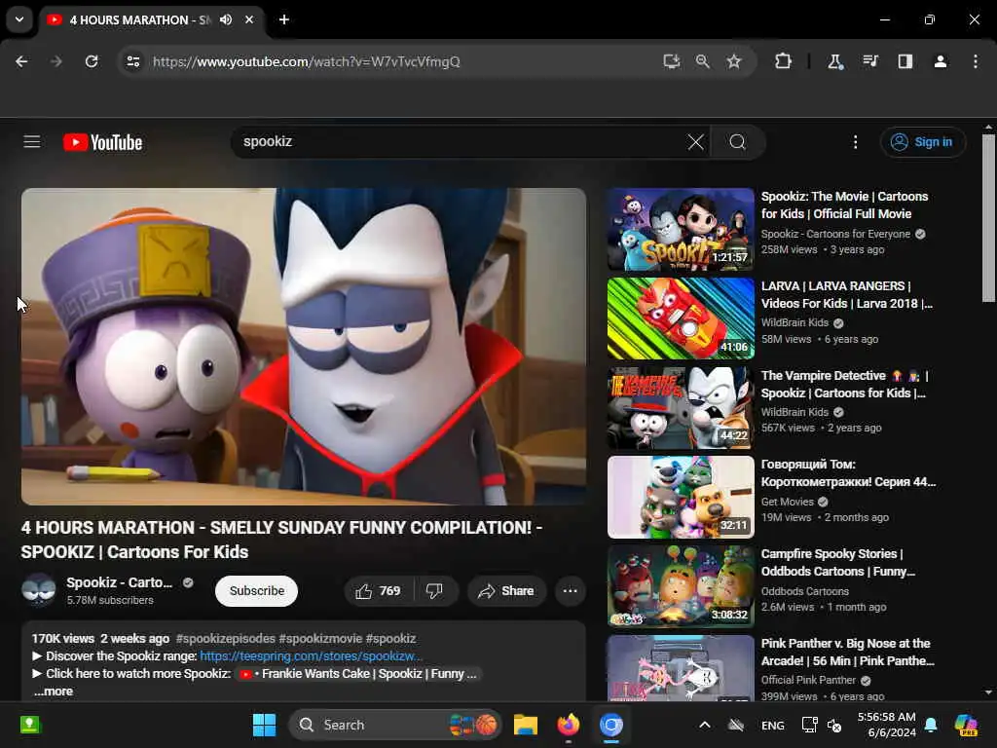Bookmark this page with the star
The height and width of the screenshot is (748, 997).
click(734, 61)
